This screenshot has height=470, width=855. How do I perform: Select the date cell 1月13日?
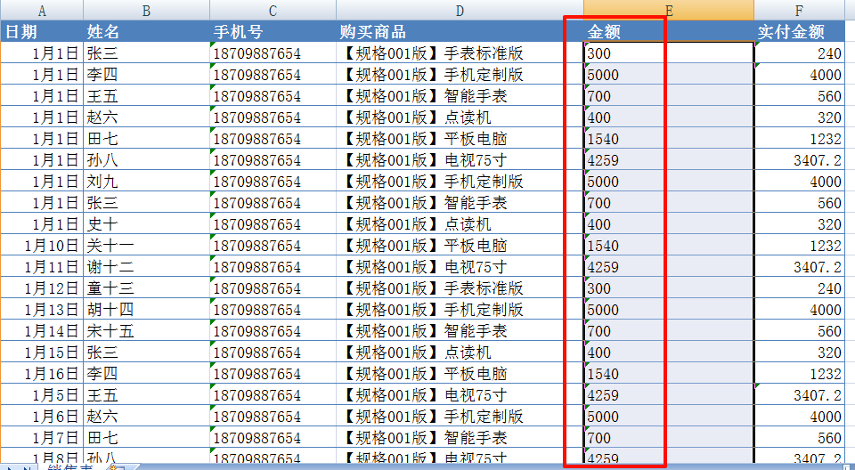pyautogui.click(x=42, y=310)
